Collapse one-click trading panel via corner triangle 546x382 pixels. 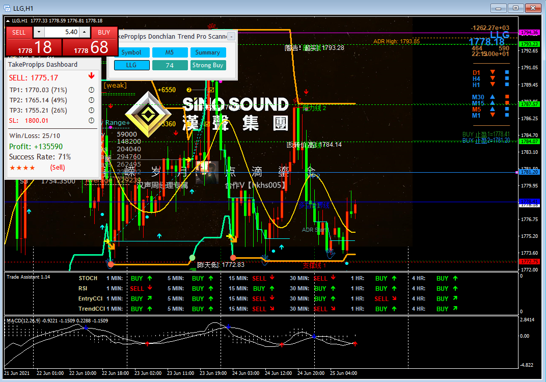pos(8,20)
